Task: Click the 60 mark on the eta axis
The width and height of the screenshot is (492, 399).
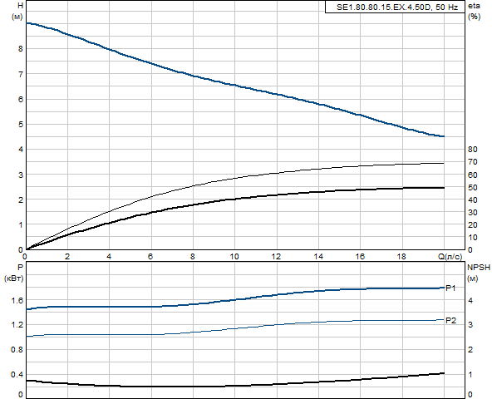Action: (473, 175)
